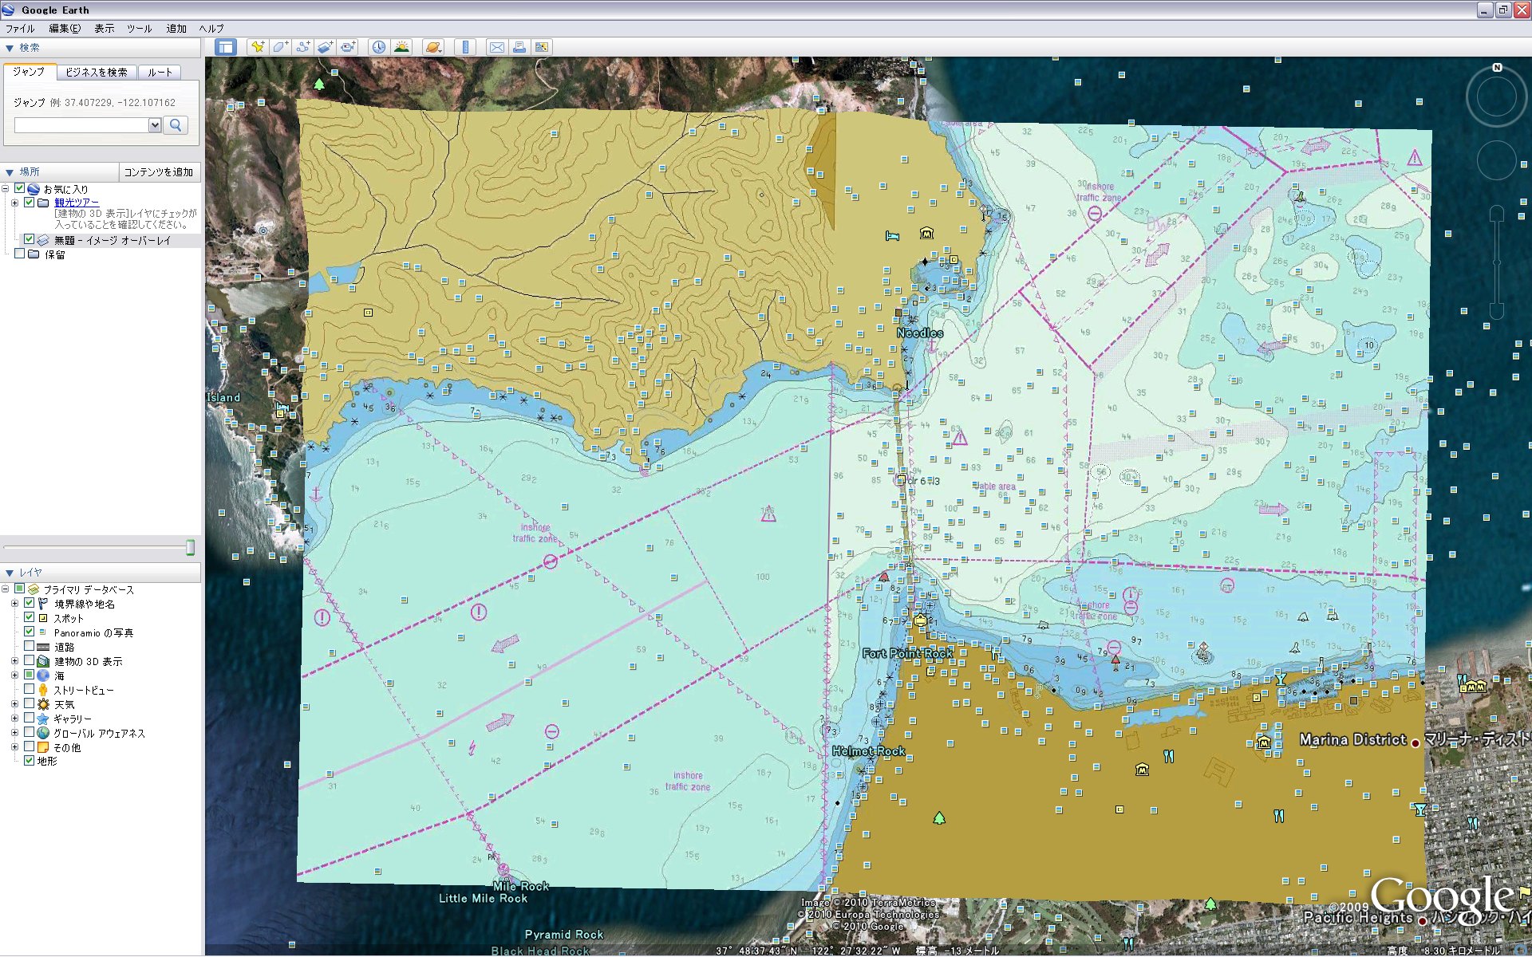Select the polygon drawing tool
Screen dimensions: 1532x957
point(280,47)
